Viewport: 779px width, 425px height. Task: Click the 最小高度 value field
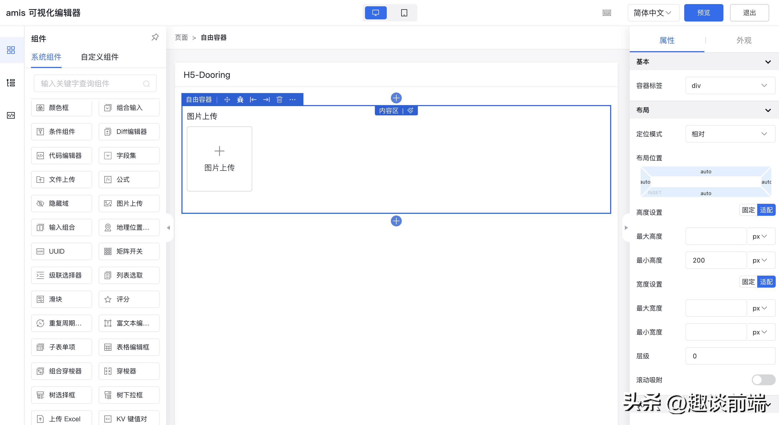coord(716,260)
